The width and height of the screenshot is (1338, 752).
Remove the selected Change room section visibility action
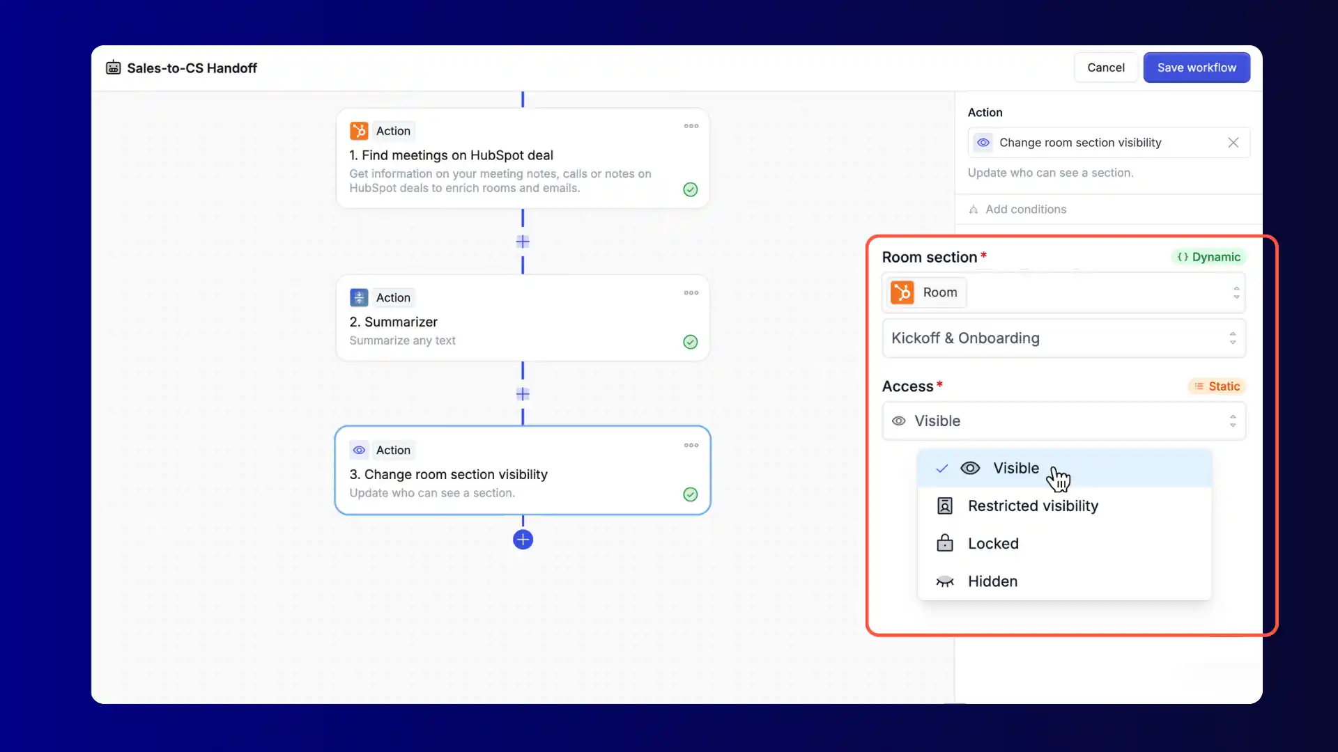click(1233, 143)
